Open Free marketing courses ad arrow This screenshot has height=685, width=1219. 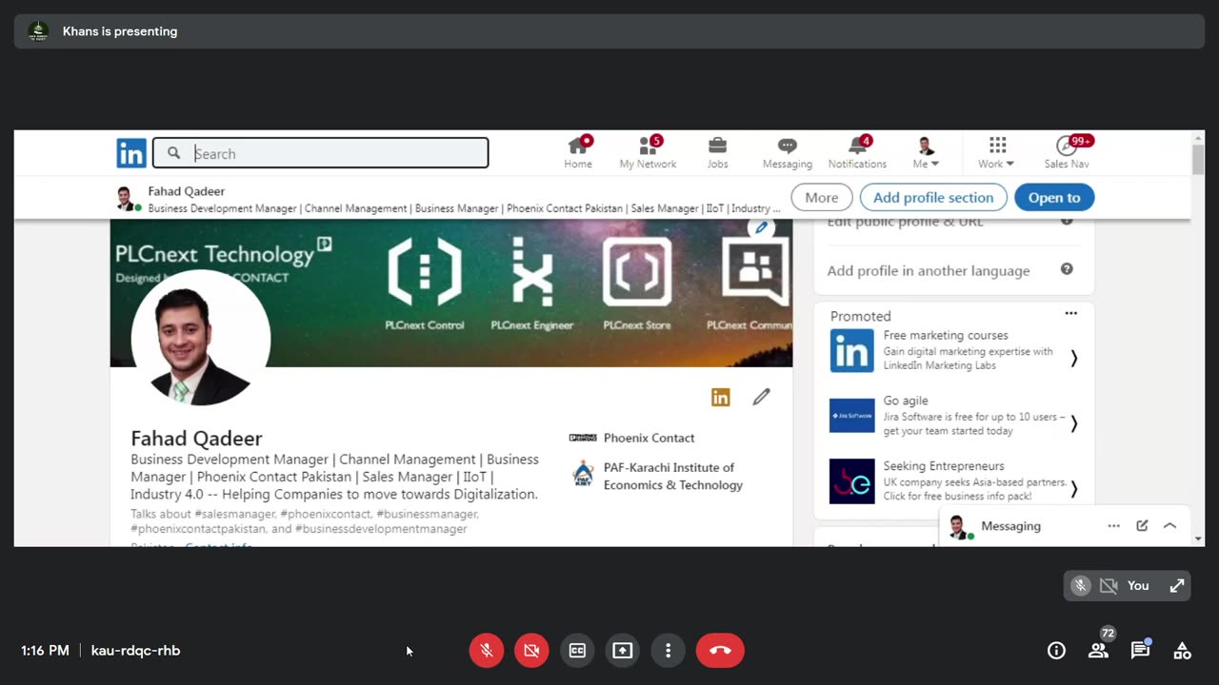pos(1073,359)
